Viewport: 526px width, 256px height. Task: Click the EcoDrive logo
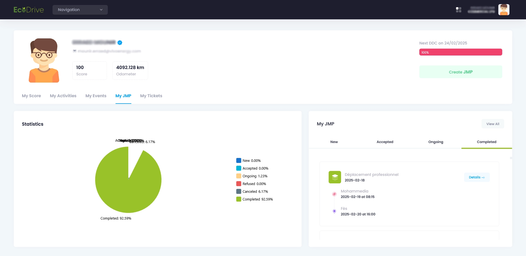[29, 10]
